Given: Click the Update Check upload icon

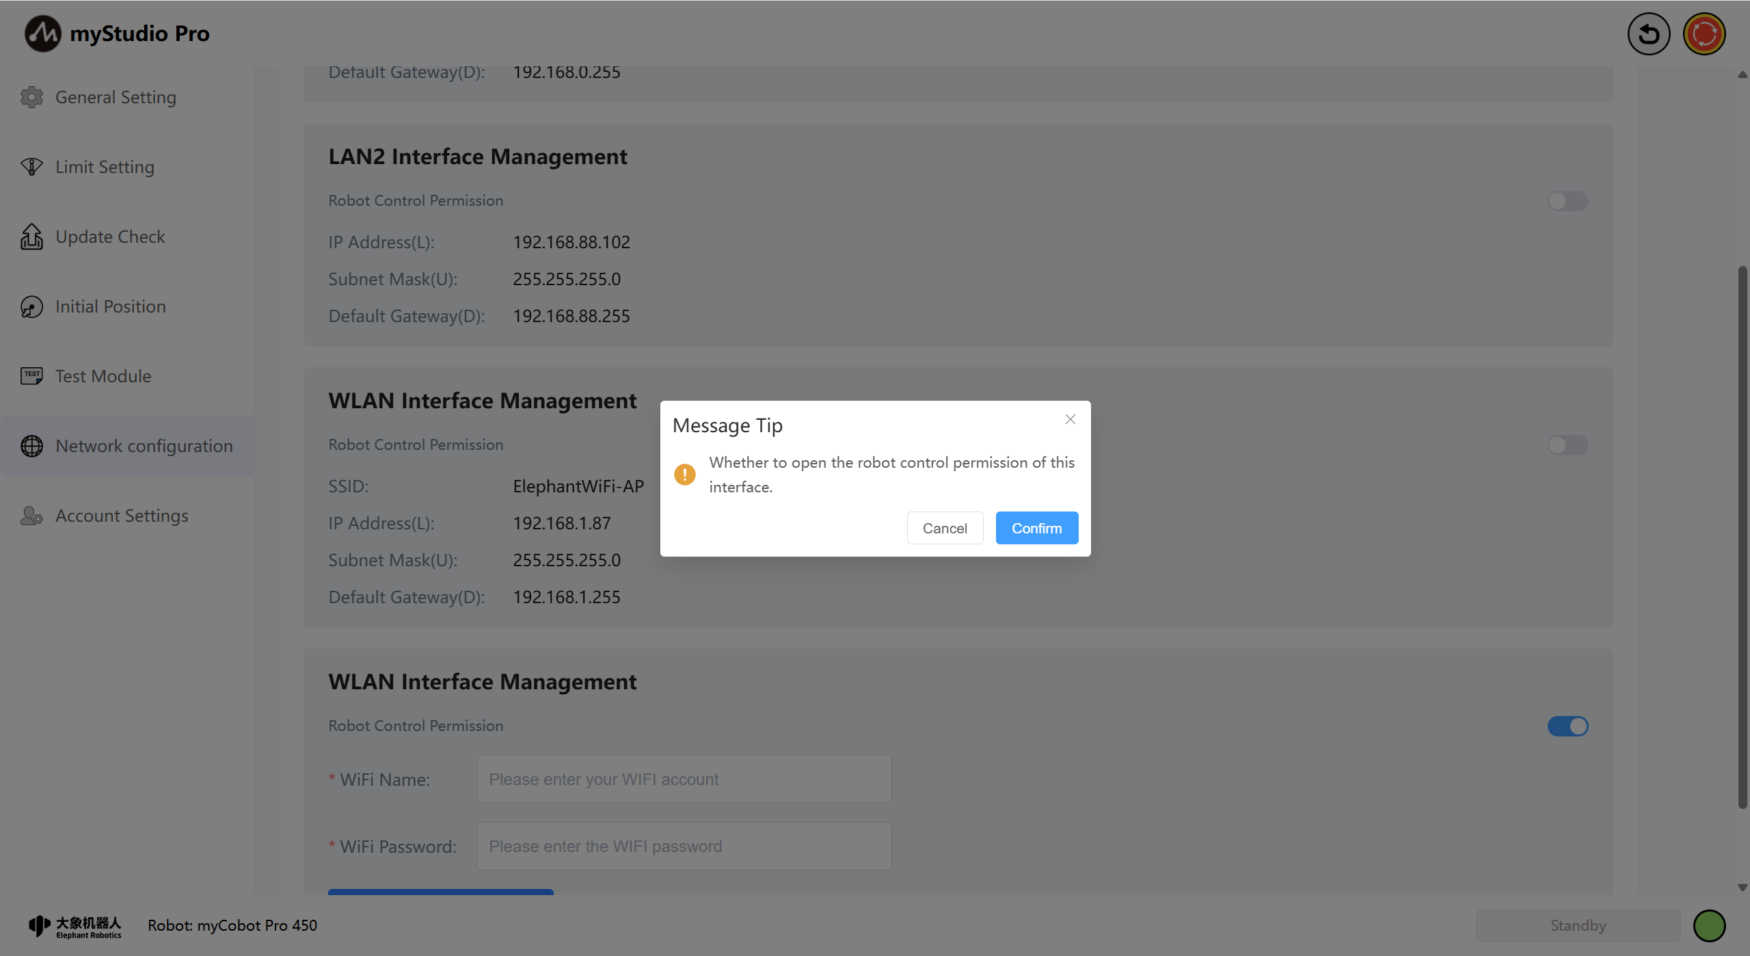Looking at the screenshot, I should tap(31, 237).
